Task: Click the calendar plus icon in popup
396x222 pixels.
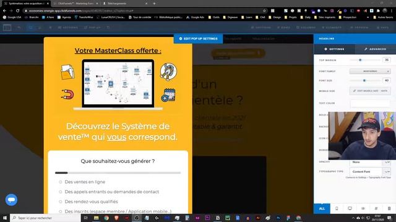Action: (168, 95)
